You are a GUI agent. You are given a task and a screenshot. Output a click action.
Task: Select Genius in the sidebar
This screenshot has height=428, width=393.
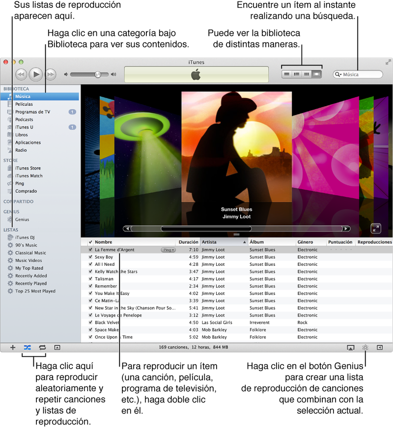click(x=22, y=219)
